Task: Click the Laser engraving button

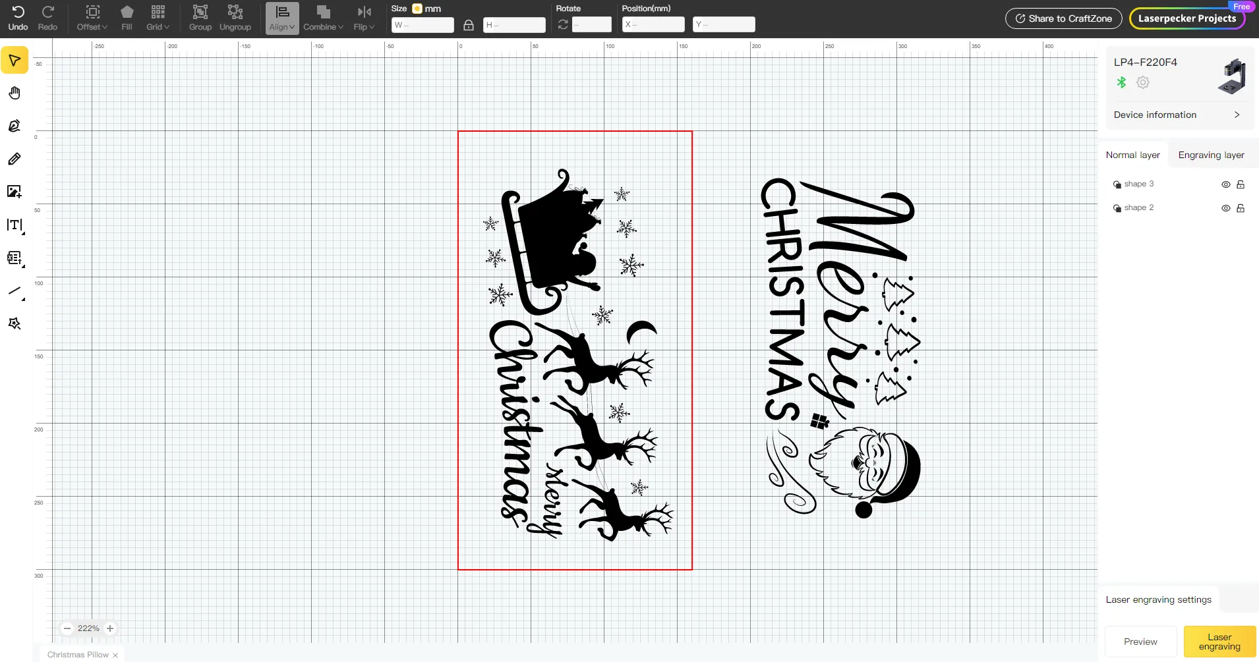Action: [1219, 642]
